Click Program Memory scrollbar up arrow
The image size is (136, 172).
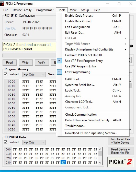[130, 81]
